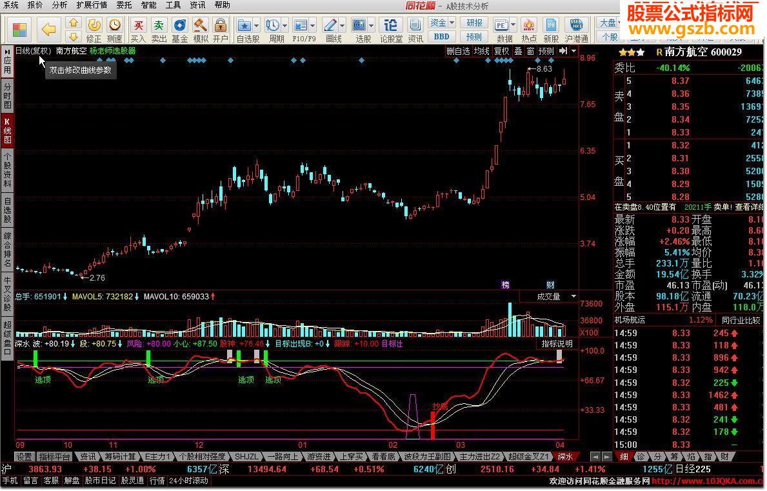Open the 系统 menu
This screenshot has height=491, width=767.
click(10, 5)
